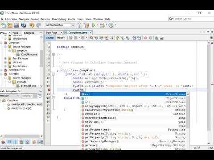Collapse the CompNum project tree node
This screenshot has height=160, width=214.
click(1, 43)
